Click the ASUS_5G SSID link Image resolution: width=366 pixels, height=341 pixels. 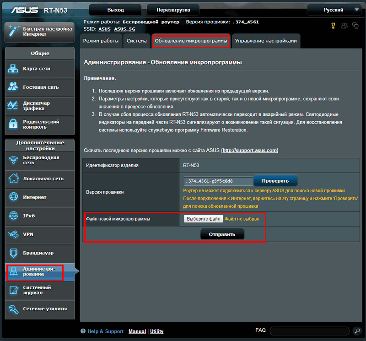pyautogui.click(x=124, y=29)
